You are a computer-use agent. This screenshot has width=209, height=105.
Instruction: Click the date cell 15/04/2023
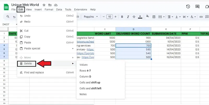click(166, 57)
